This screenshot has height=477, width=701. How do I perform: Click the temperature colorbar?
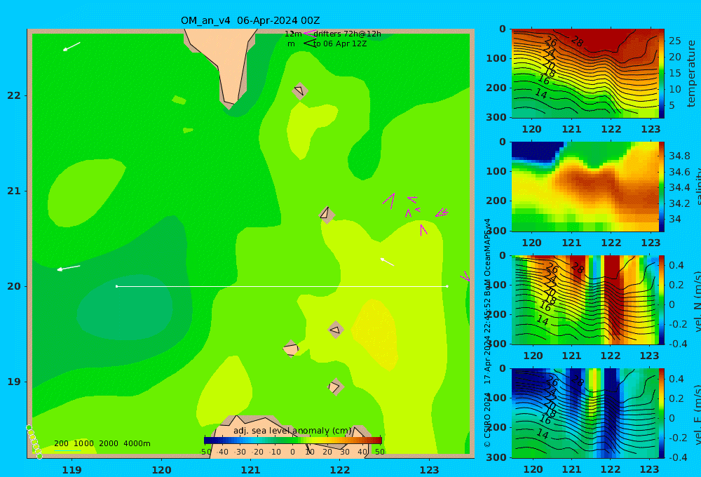coord(662,74)
